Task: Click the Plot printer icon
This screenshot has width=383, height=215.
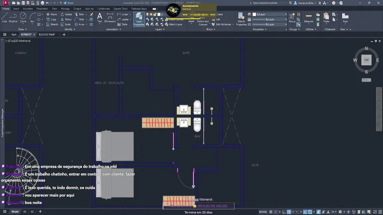Action: pyautogui.click(x=42, y=3)
